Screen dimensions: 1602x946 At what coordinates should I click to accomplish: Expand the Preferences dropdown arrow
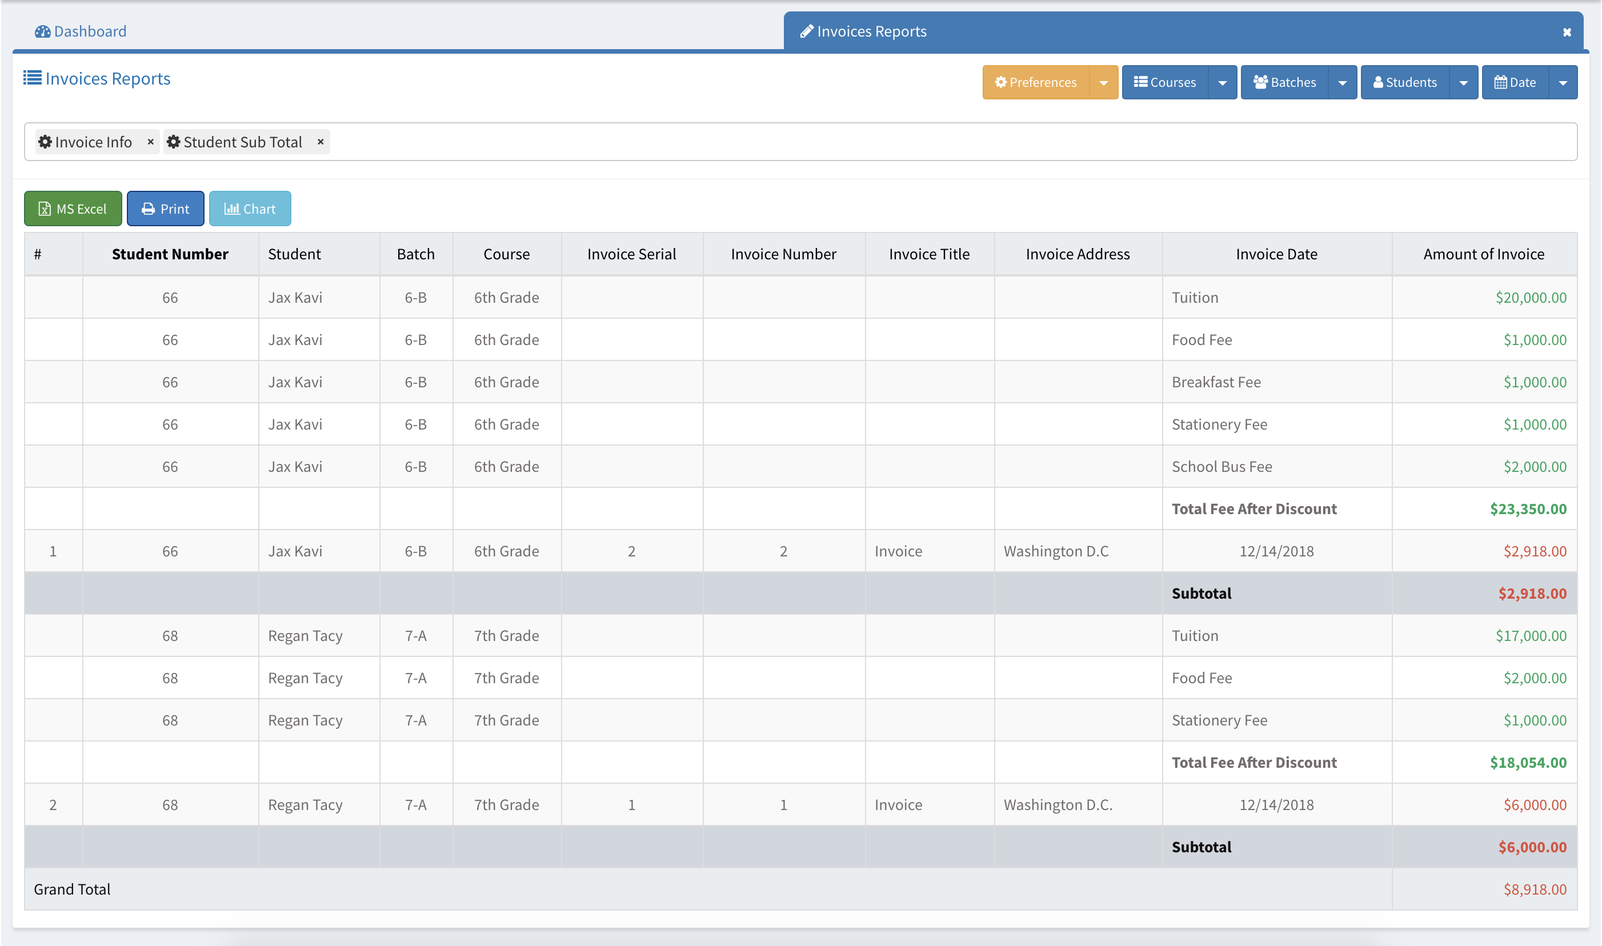[x=1103, y=82]
